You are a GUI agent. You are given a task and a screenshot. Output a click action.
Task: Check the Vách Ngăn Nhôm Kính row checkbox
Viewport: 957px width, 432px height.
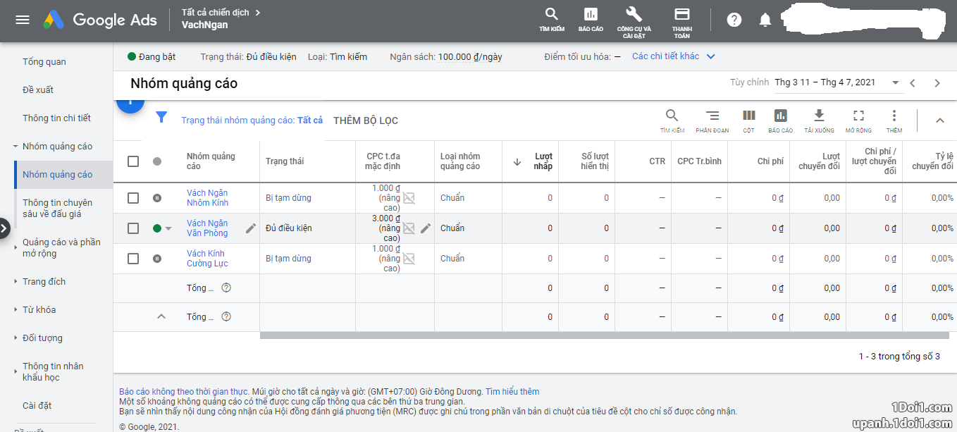pyautogui.click(x=133, y=198)
